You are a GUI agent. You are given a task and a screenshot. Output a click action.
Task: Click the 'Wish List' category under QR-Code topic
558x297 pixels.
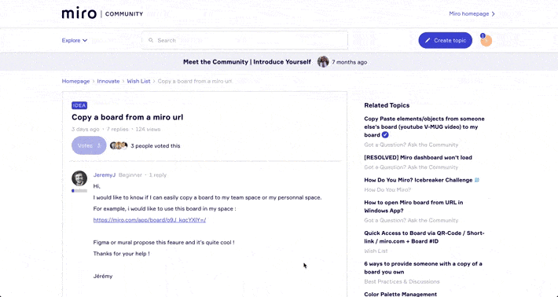[376, 251]
